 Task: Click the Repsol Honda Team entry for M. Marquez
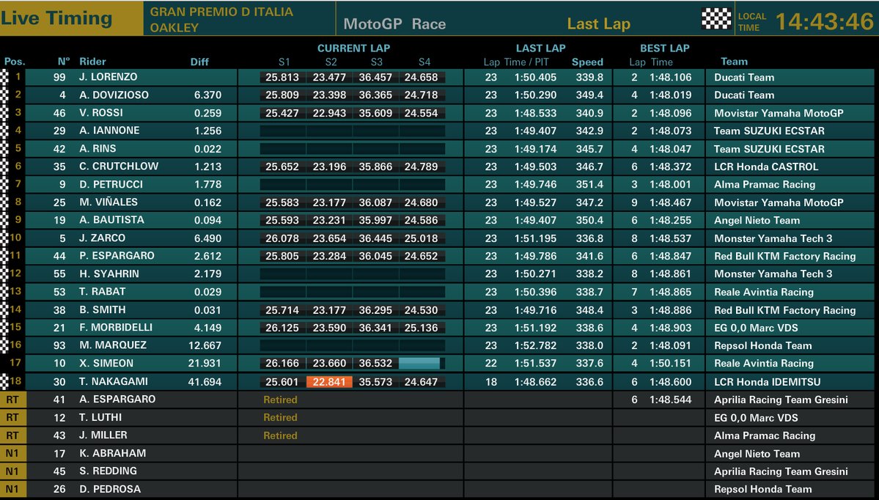click(762, 345)
